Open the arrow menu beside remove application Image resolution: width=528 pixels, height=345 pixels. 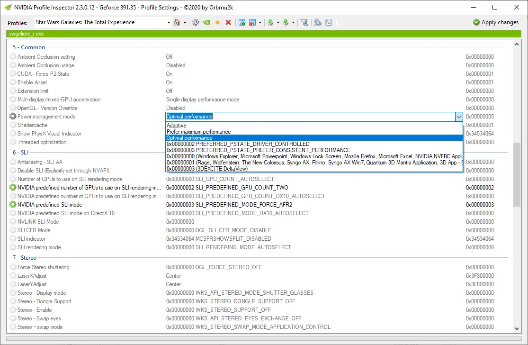[260, 23]
